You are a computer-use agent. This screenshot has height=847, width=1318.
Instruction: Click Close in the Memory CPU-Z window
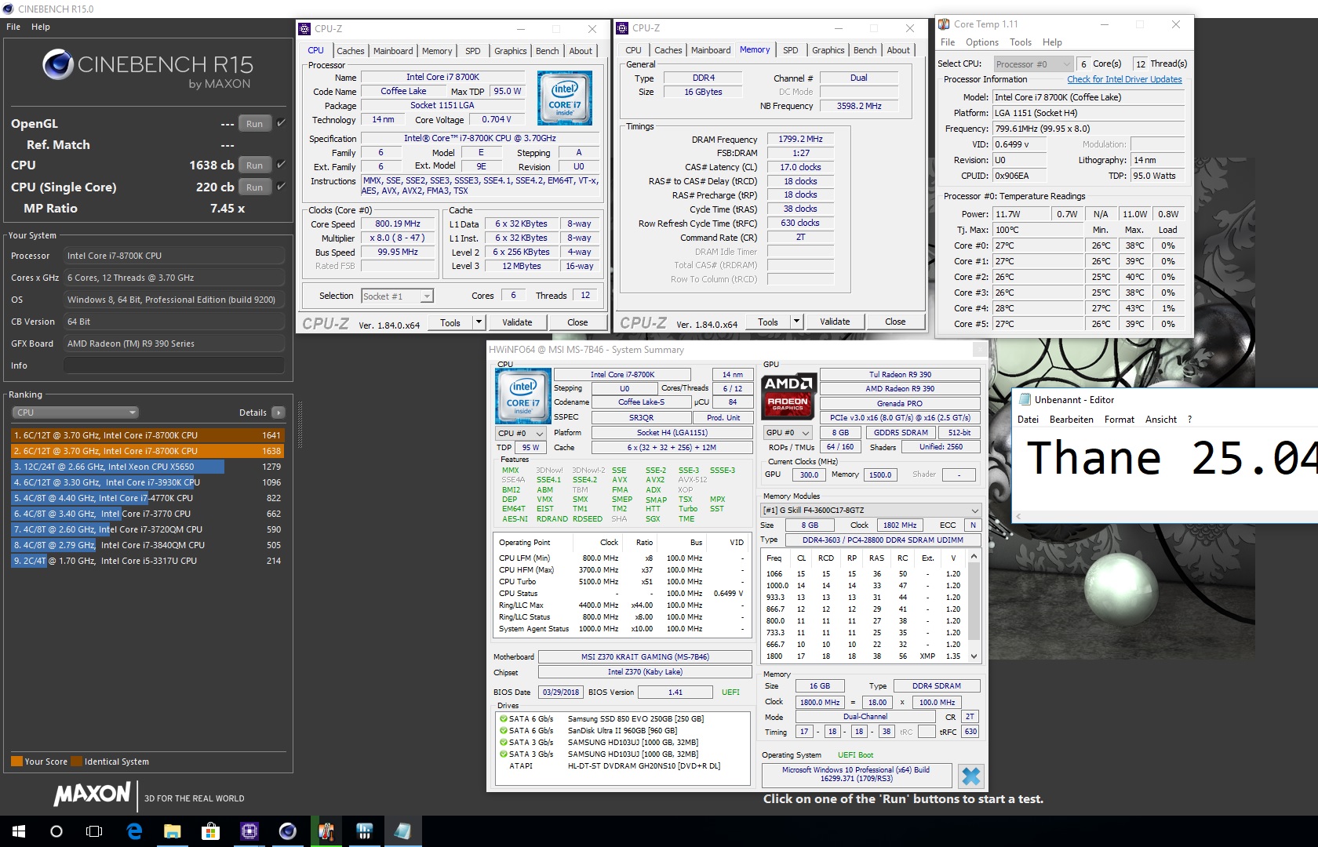tap(895, 322)
